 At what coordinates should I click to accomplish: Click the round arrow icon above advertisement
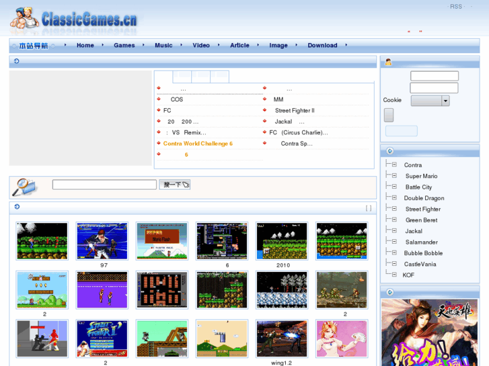pyautogui.click(x=390, y=292)
